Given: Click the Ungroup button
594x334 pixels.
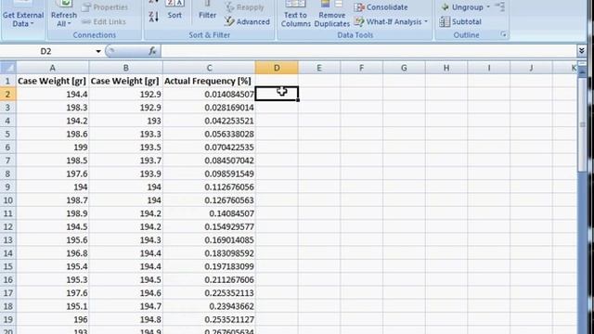Looking at the screenshot, I should [x=462, y=7].
